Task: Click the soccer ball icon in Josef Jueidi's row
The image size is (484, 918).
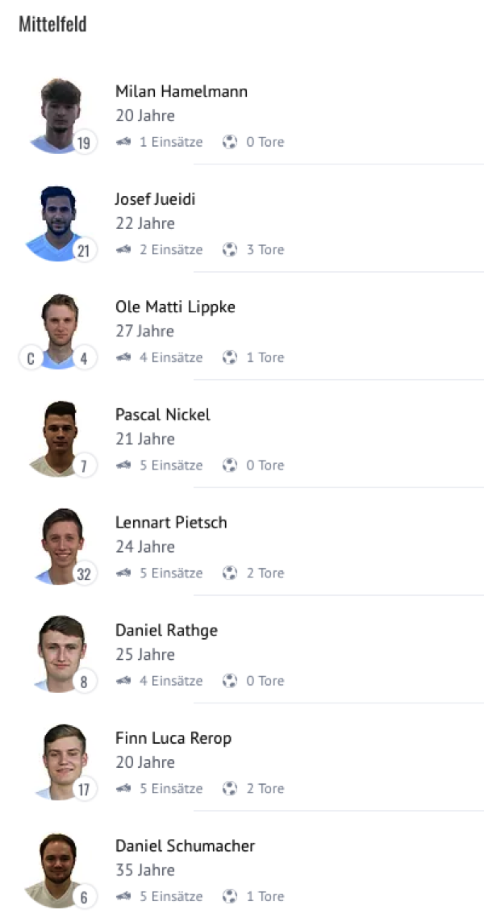Action: (230, 249)
